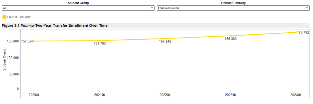Click the 2023年 x-axis label
Viewport: 313px width, 104px height.
230,95
